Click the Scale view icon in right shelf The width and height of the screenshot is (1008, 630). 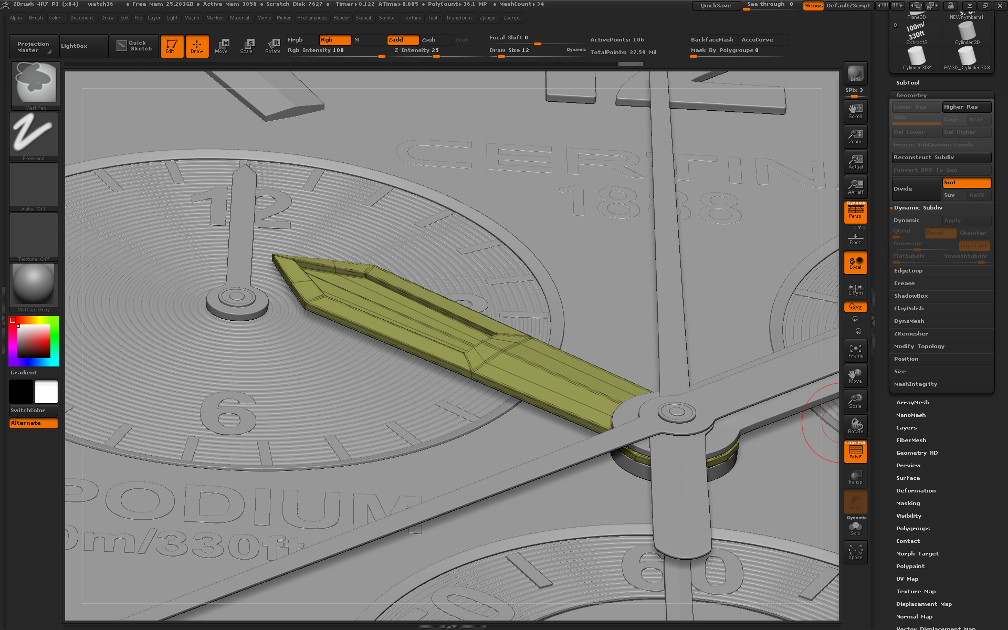pyautogui.click(x=855, y=401)
